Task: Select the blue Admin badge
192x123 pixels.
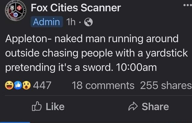Action: tap(47, 22)
